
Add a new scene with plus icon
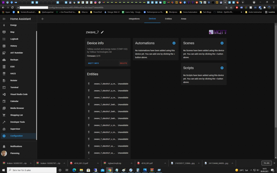222,43
